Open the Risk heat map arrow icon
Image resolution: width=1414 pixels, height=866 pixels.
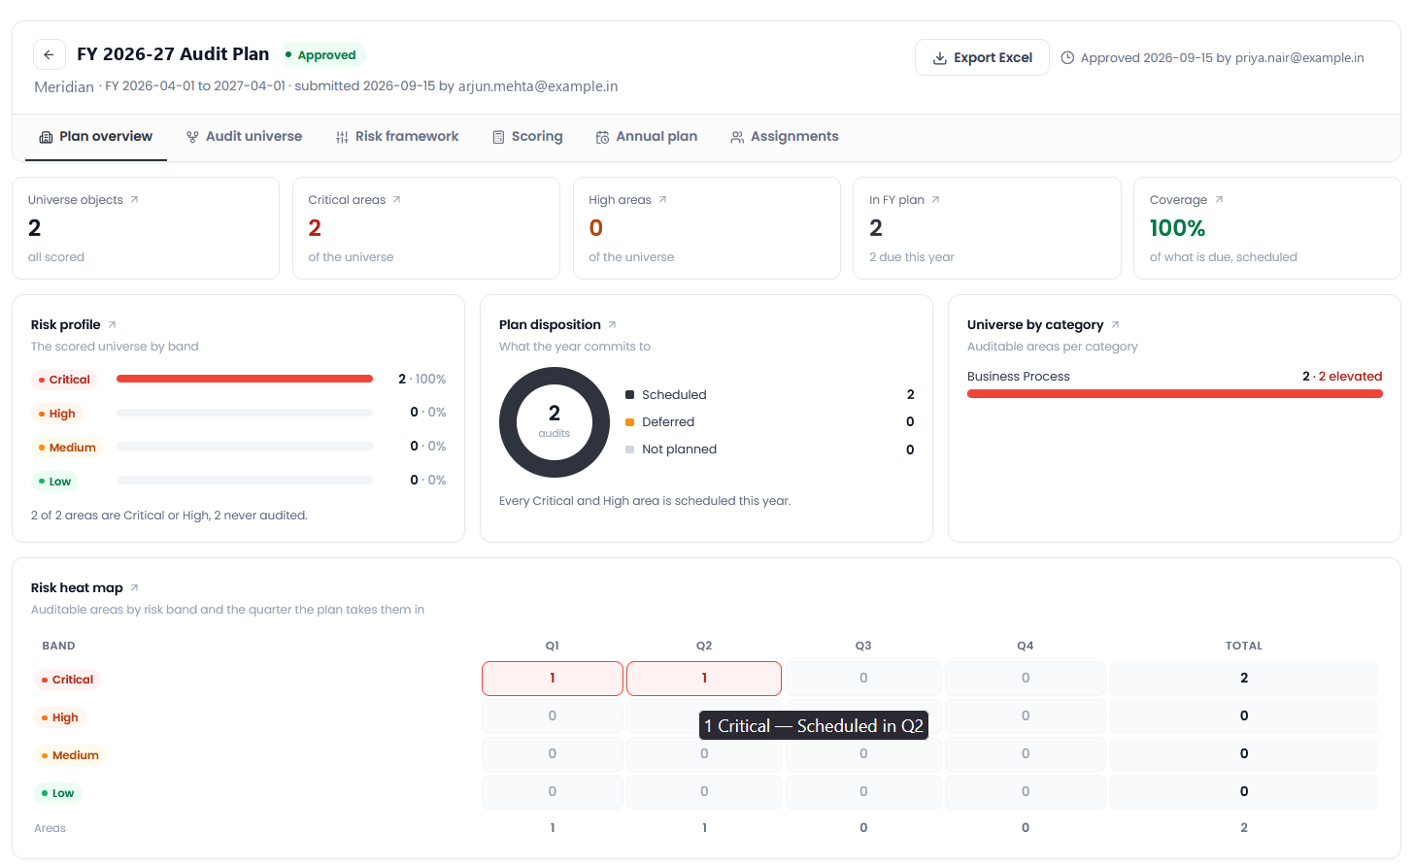click(x=134, y=587)
